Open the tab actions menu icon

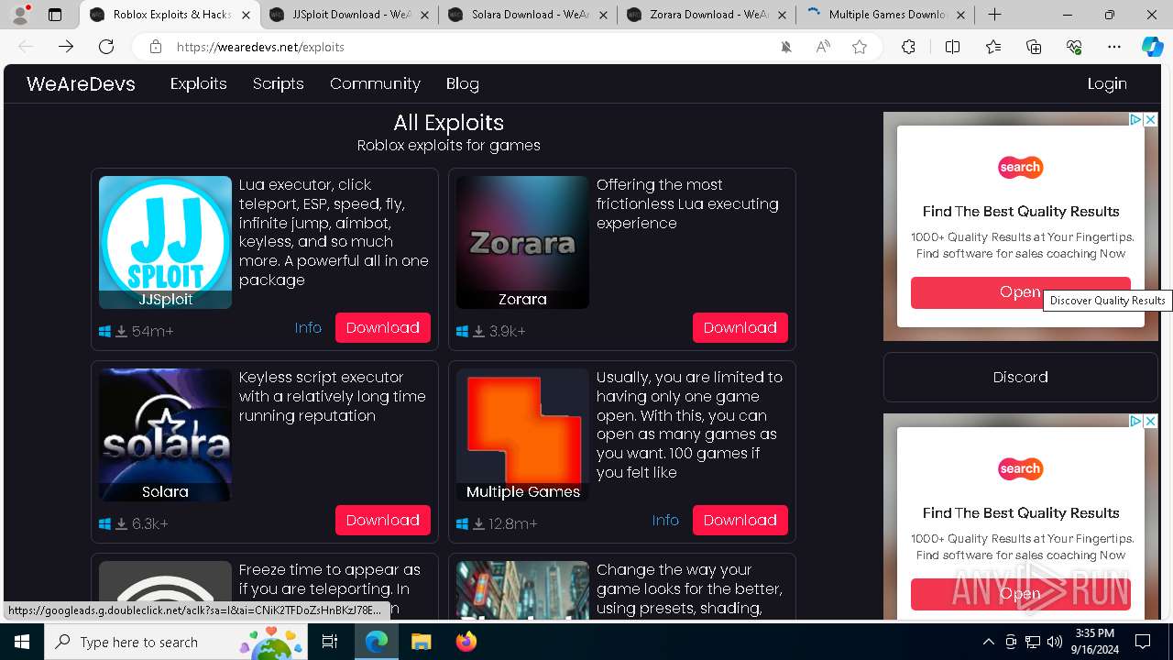[x=55, y=15]
